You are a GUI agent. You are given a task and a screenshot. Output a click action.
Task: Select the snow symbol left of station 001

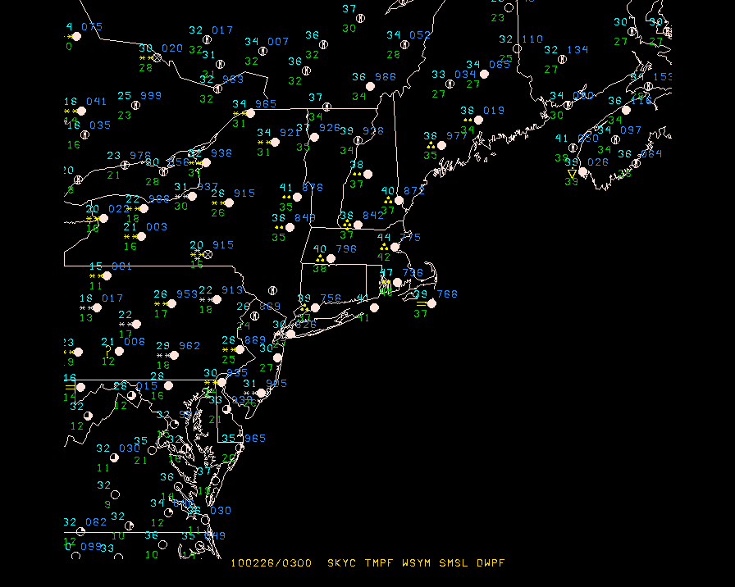pos(96,276)
